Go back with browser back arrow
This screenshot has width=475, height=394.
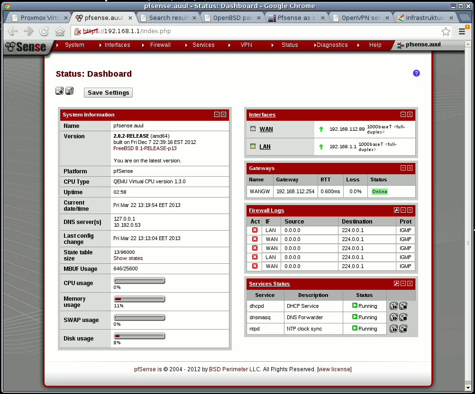pos(13,31)
